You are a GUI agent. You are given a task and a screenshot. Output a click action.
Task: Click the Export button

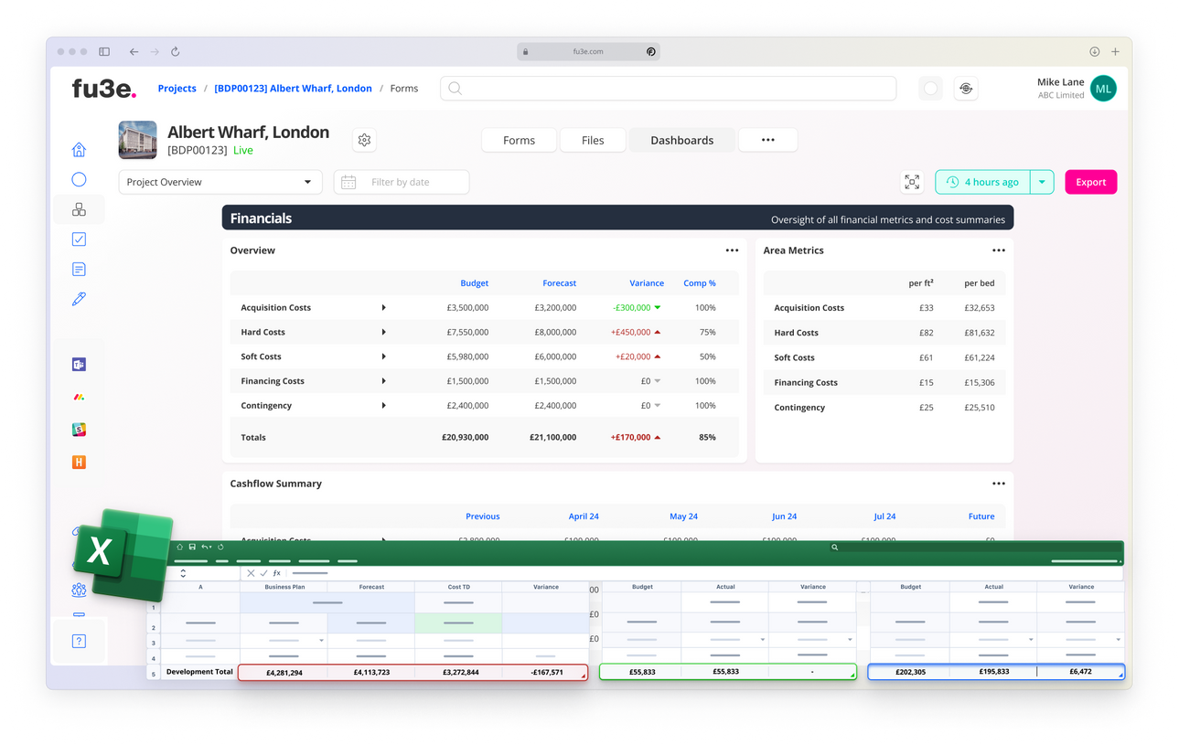(1090, 182)
